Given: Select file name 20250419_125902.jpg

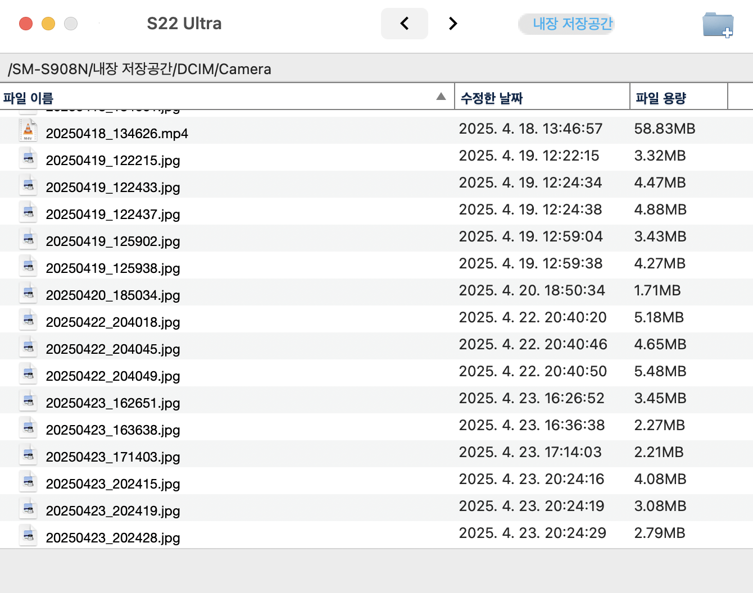Looking at the screenshot, I should click(x=113, y=241).
